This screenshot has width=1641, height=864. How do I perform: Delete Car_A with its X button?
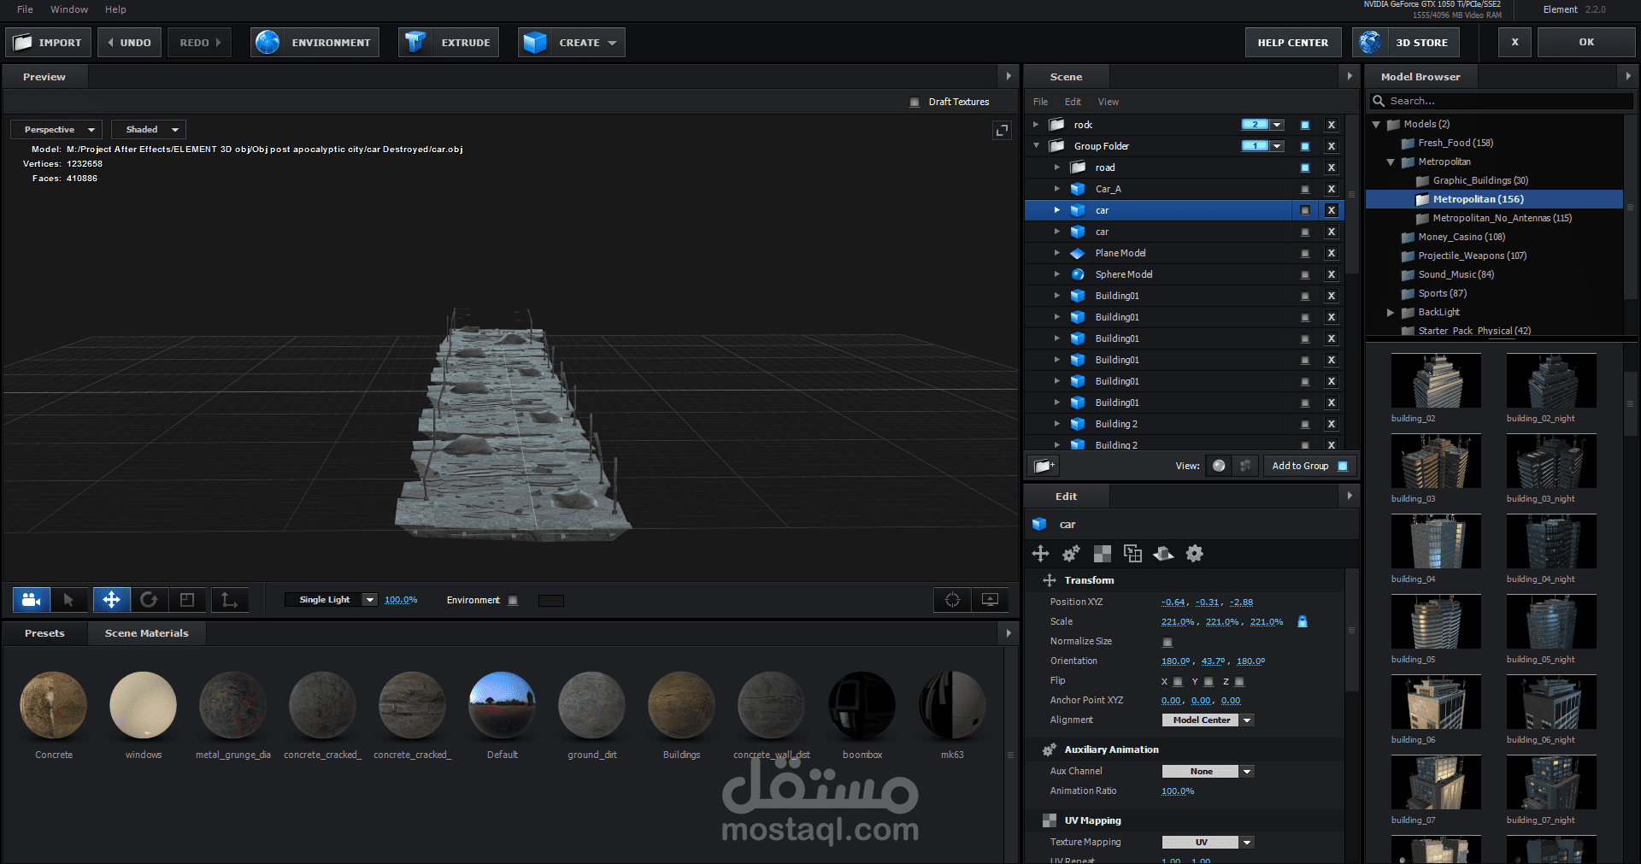point(1331,189)
